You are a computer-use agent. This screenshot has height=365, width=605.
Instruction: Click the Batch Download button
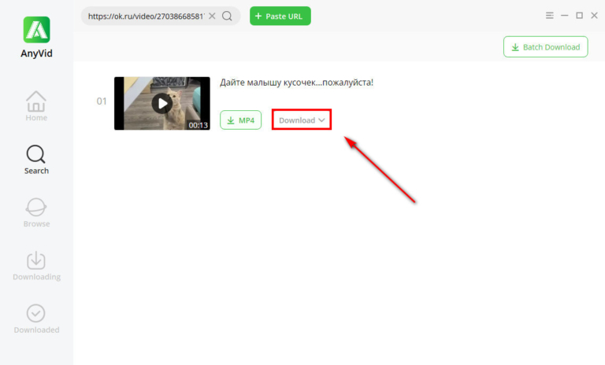tap(545, 47)
